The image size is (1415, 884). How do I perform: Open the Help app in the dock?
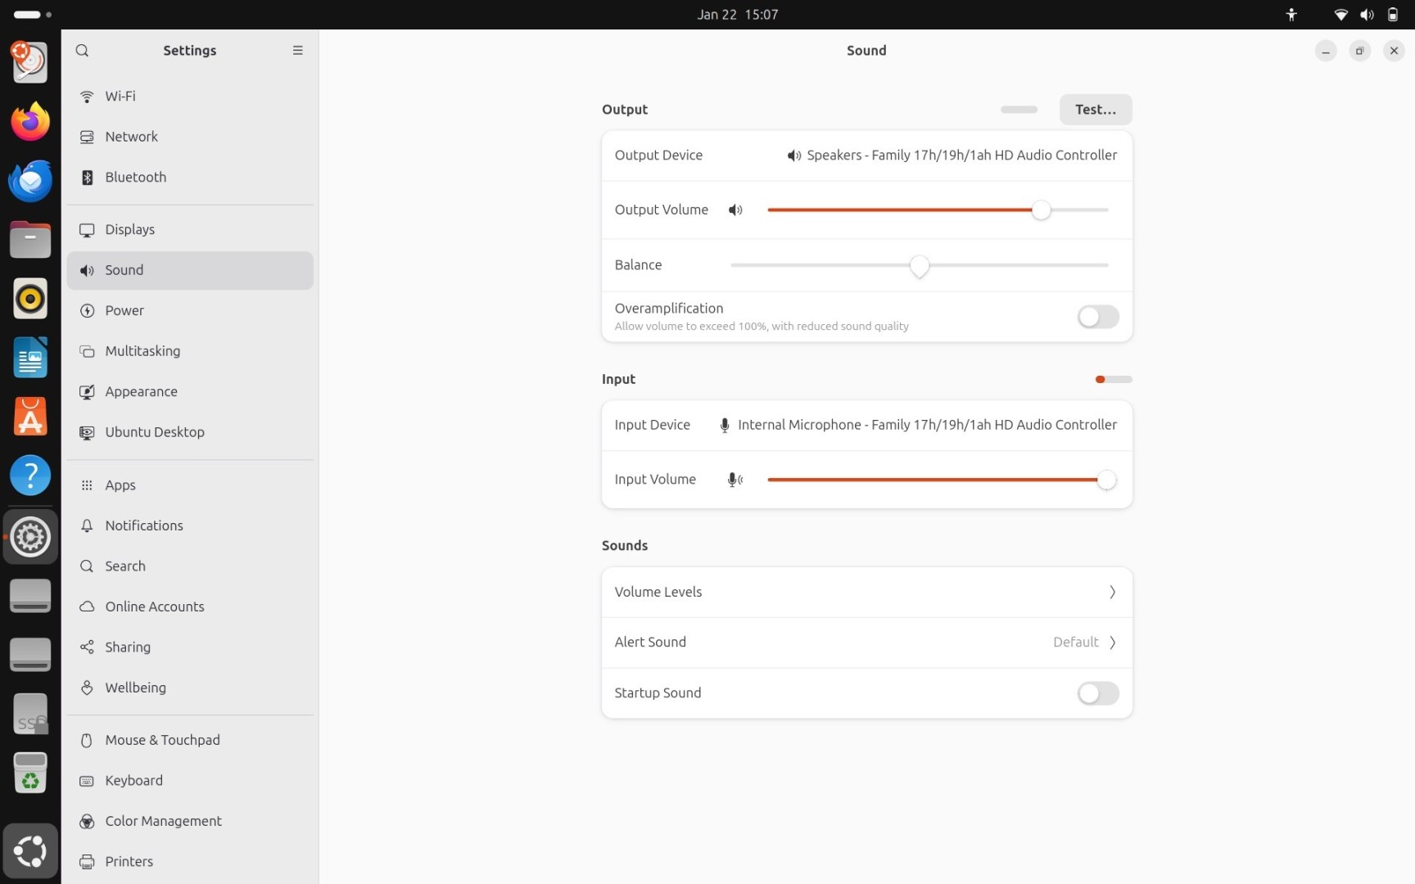click(x=30, y=476)
